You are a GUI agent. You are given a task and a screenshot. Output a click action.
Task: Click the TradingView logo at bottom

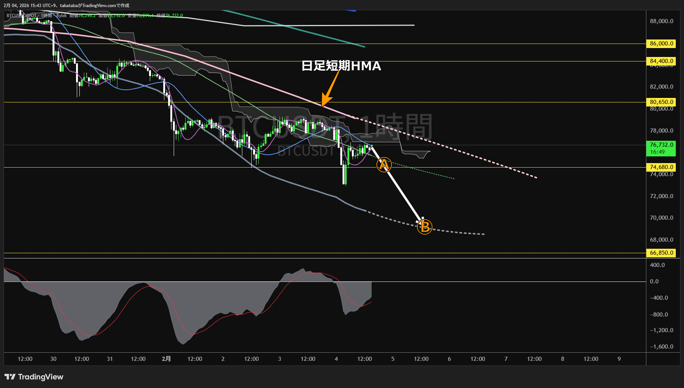34,377
